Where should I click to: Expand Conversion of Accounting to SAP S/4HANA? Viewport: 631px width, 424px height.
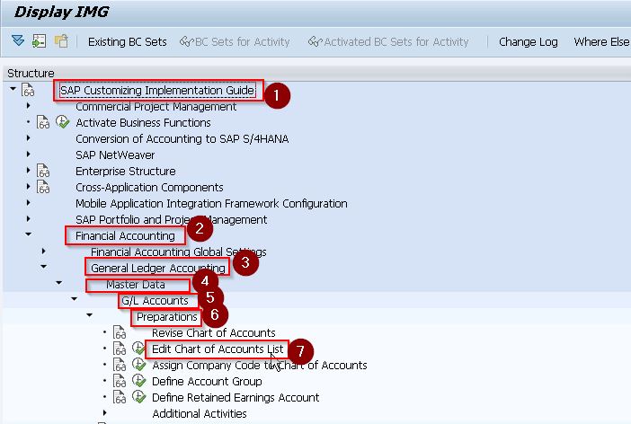tap(28, 138)
